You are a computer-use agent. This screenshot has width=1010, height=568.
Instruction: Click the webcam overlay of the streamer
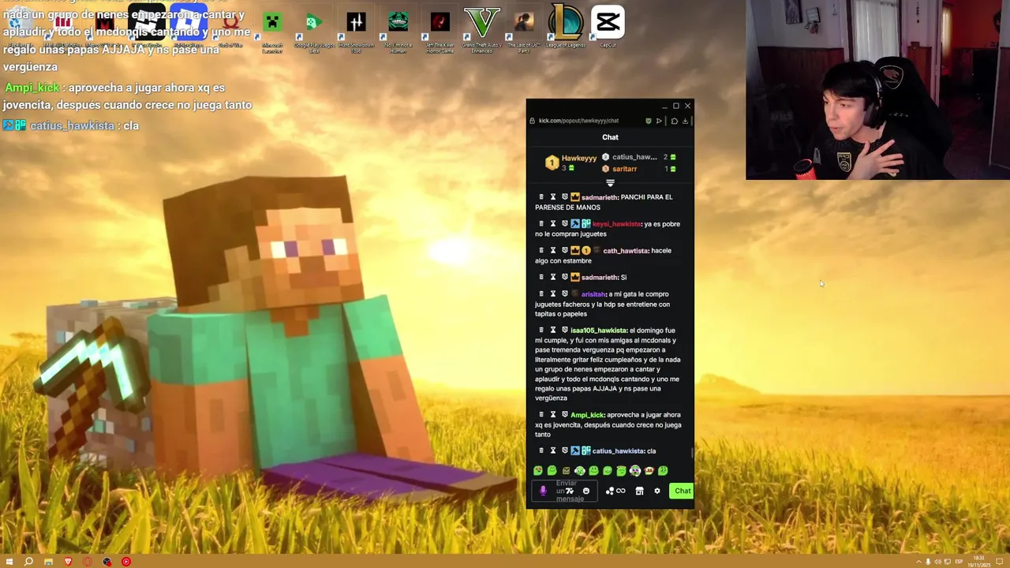(x=877, y=90)
